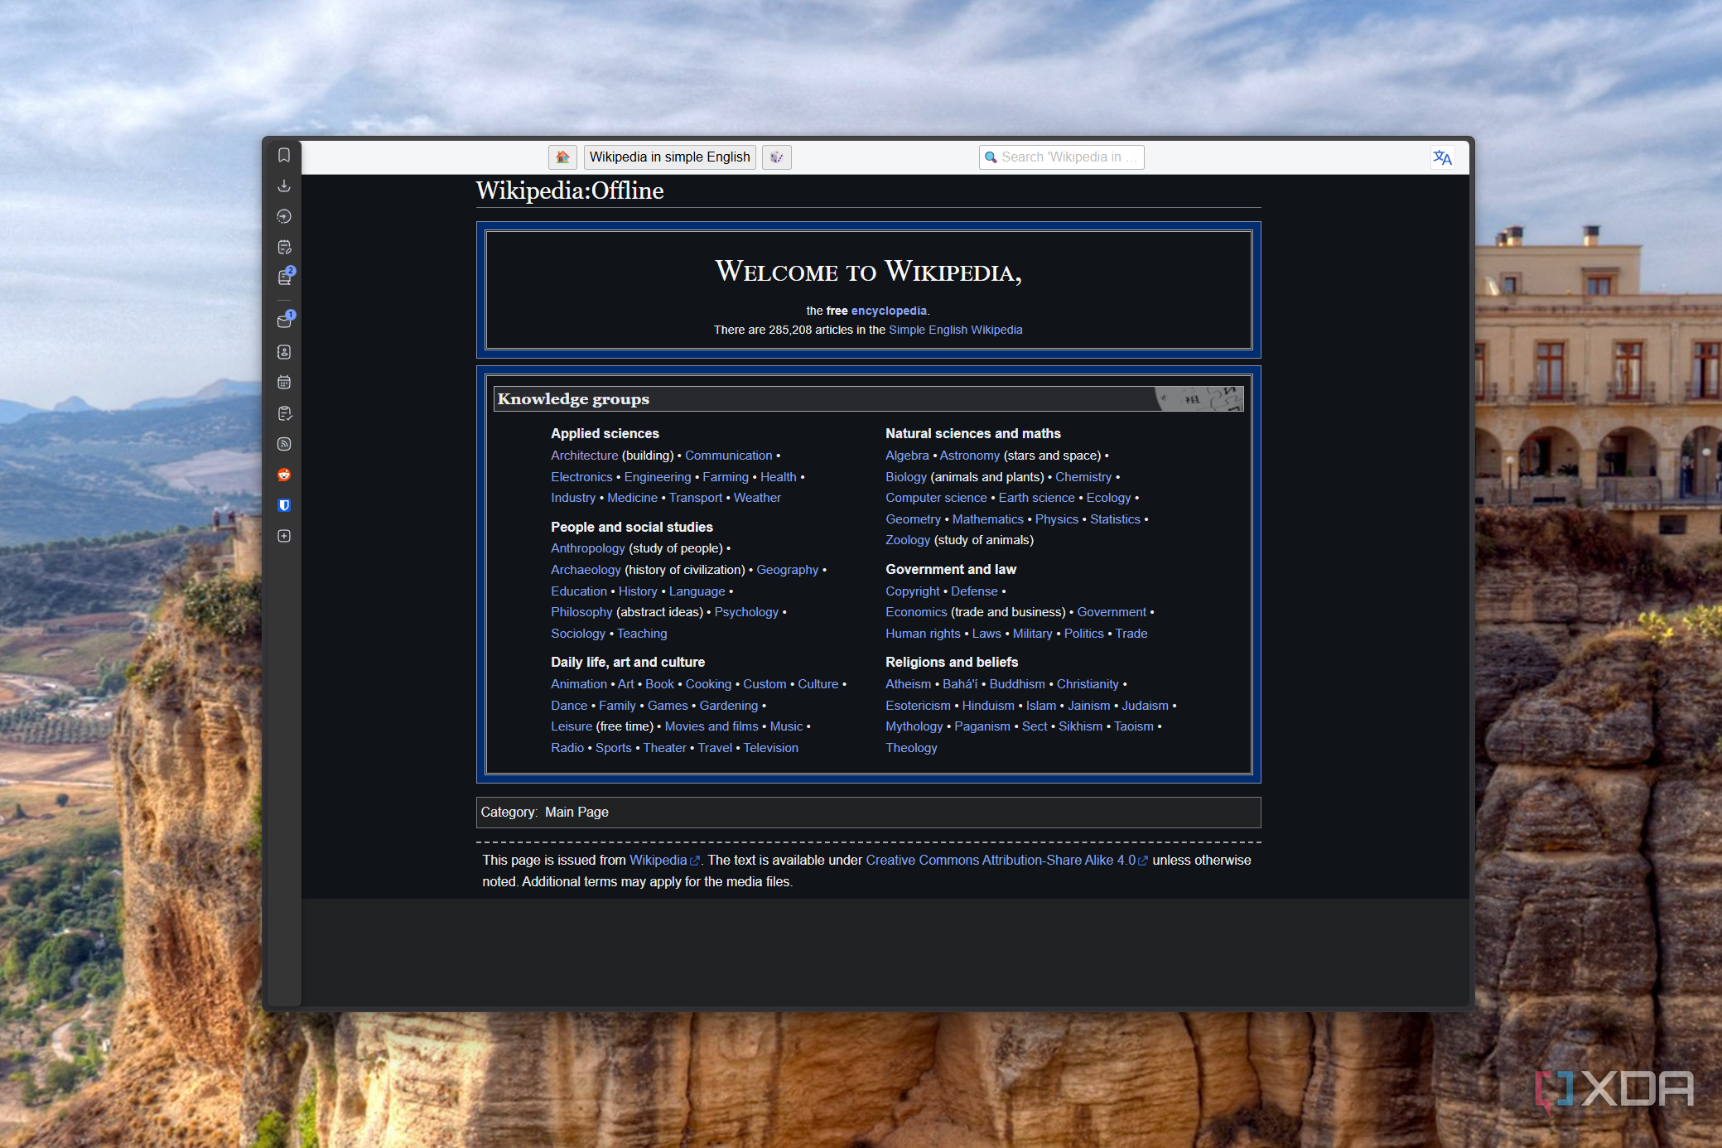Open the Feeds (RSS) panel icon
This screenshot has width=1722, height=1148.
(x=284, y=444)
